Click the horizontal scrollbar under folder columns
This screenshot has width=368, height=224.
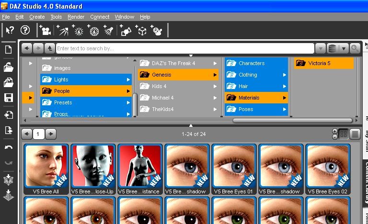click(292, 120)
